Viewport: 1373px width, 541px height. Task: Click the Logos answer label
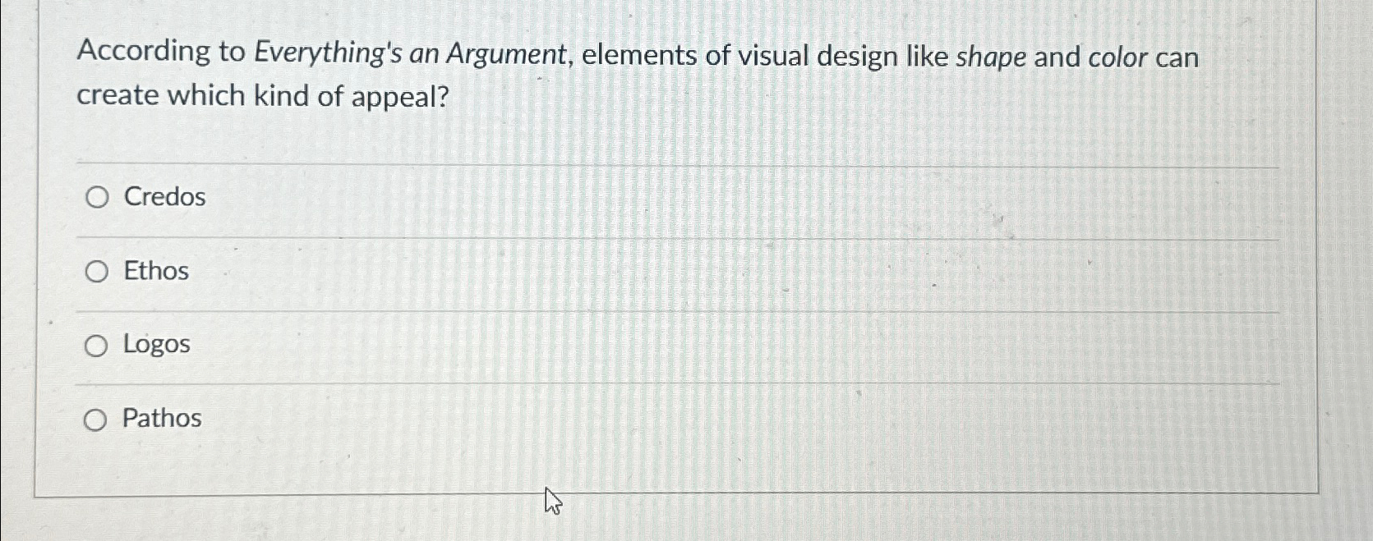coord(155,345)
